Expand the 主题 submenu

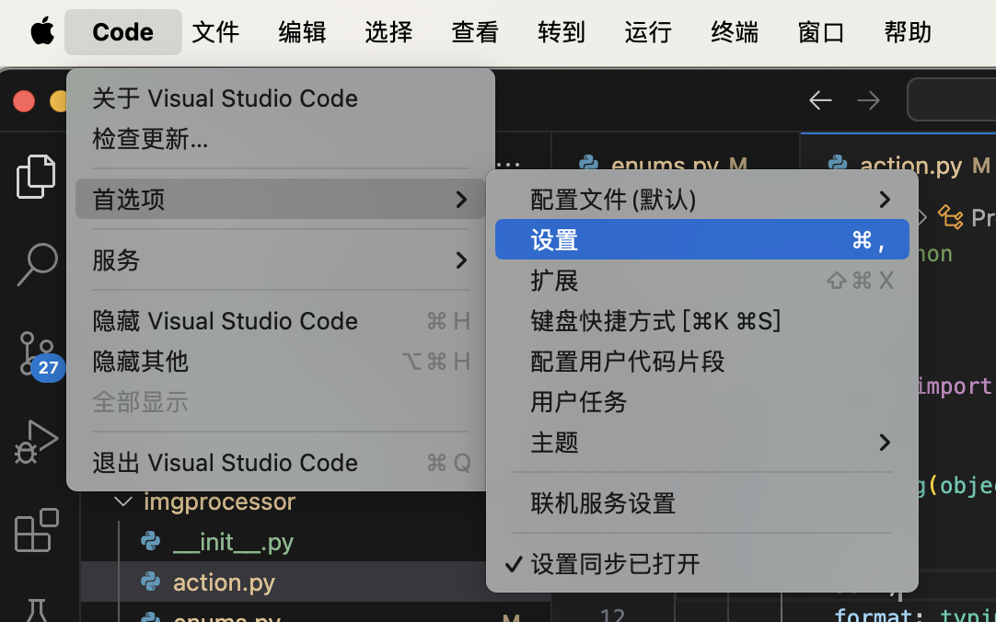pos(702,442)
